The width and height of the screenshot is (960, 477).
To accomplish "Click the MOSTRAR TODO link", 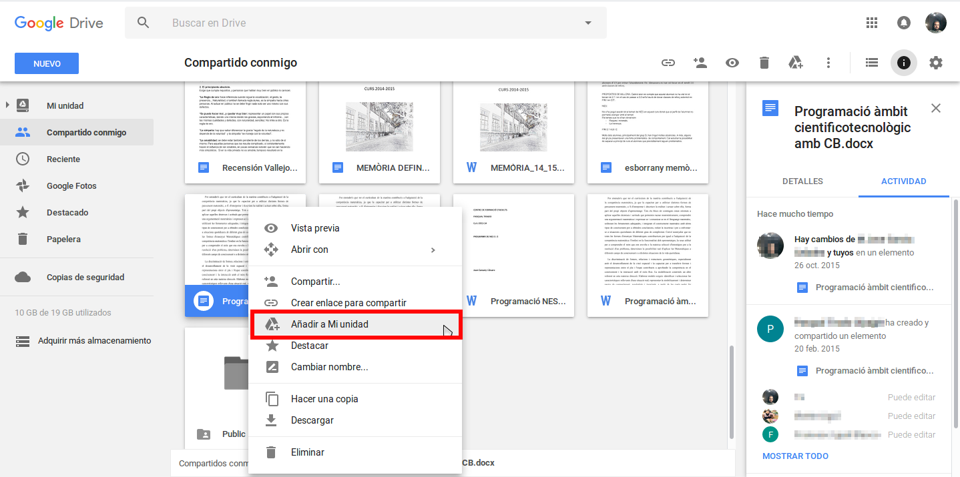I will coord(795,456).
